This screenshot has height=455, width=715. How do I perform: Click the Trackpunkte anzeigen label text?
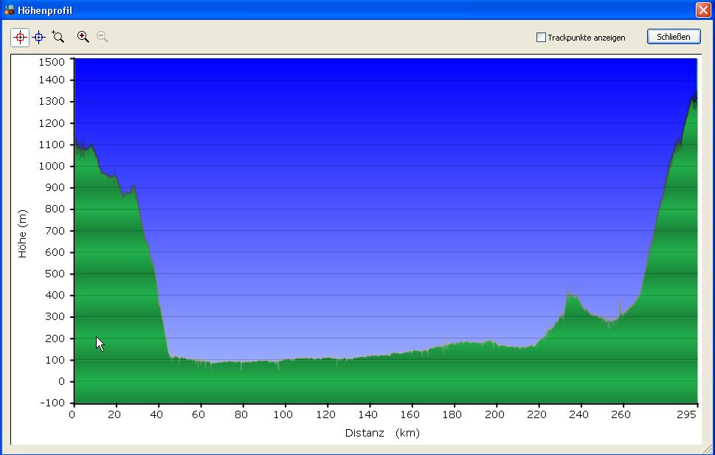tap(586, 38)
